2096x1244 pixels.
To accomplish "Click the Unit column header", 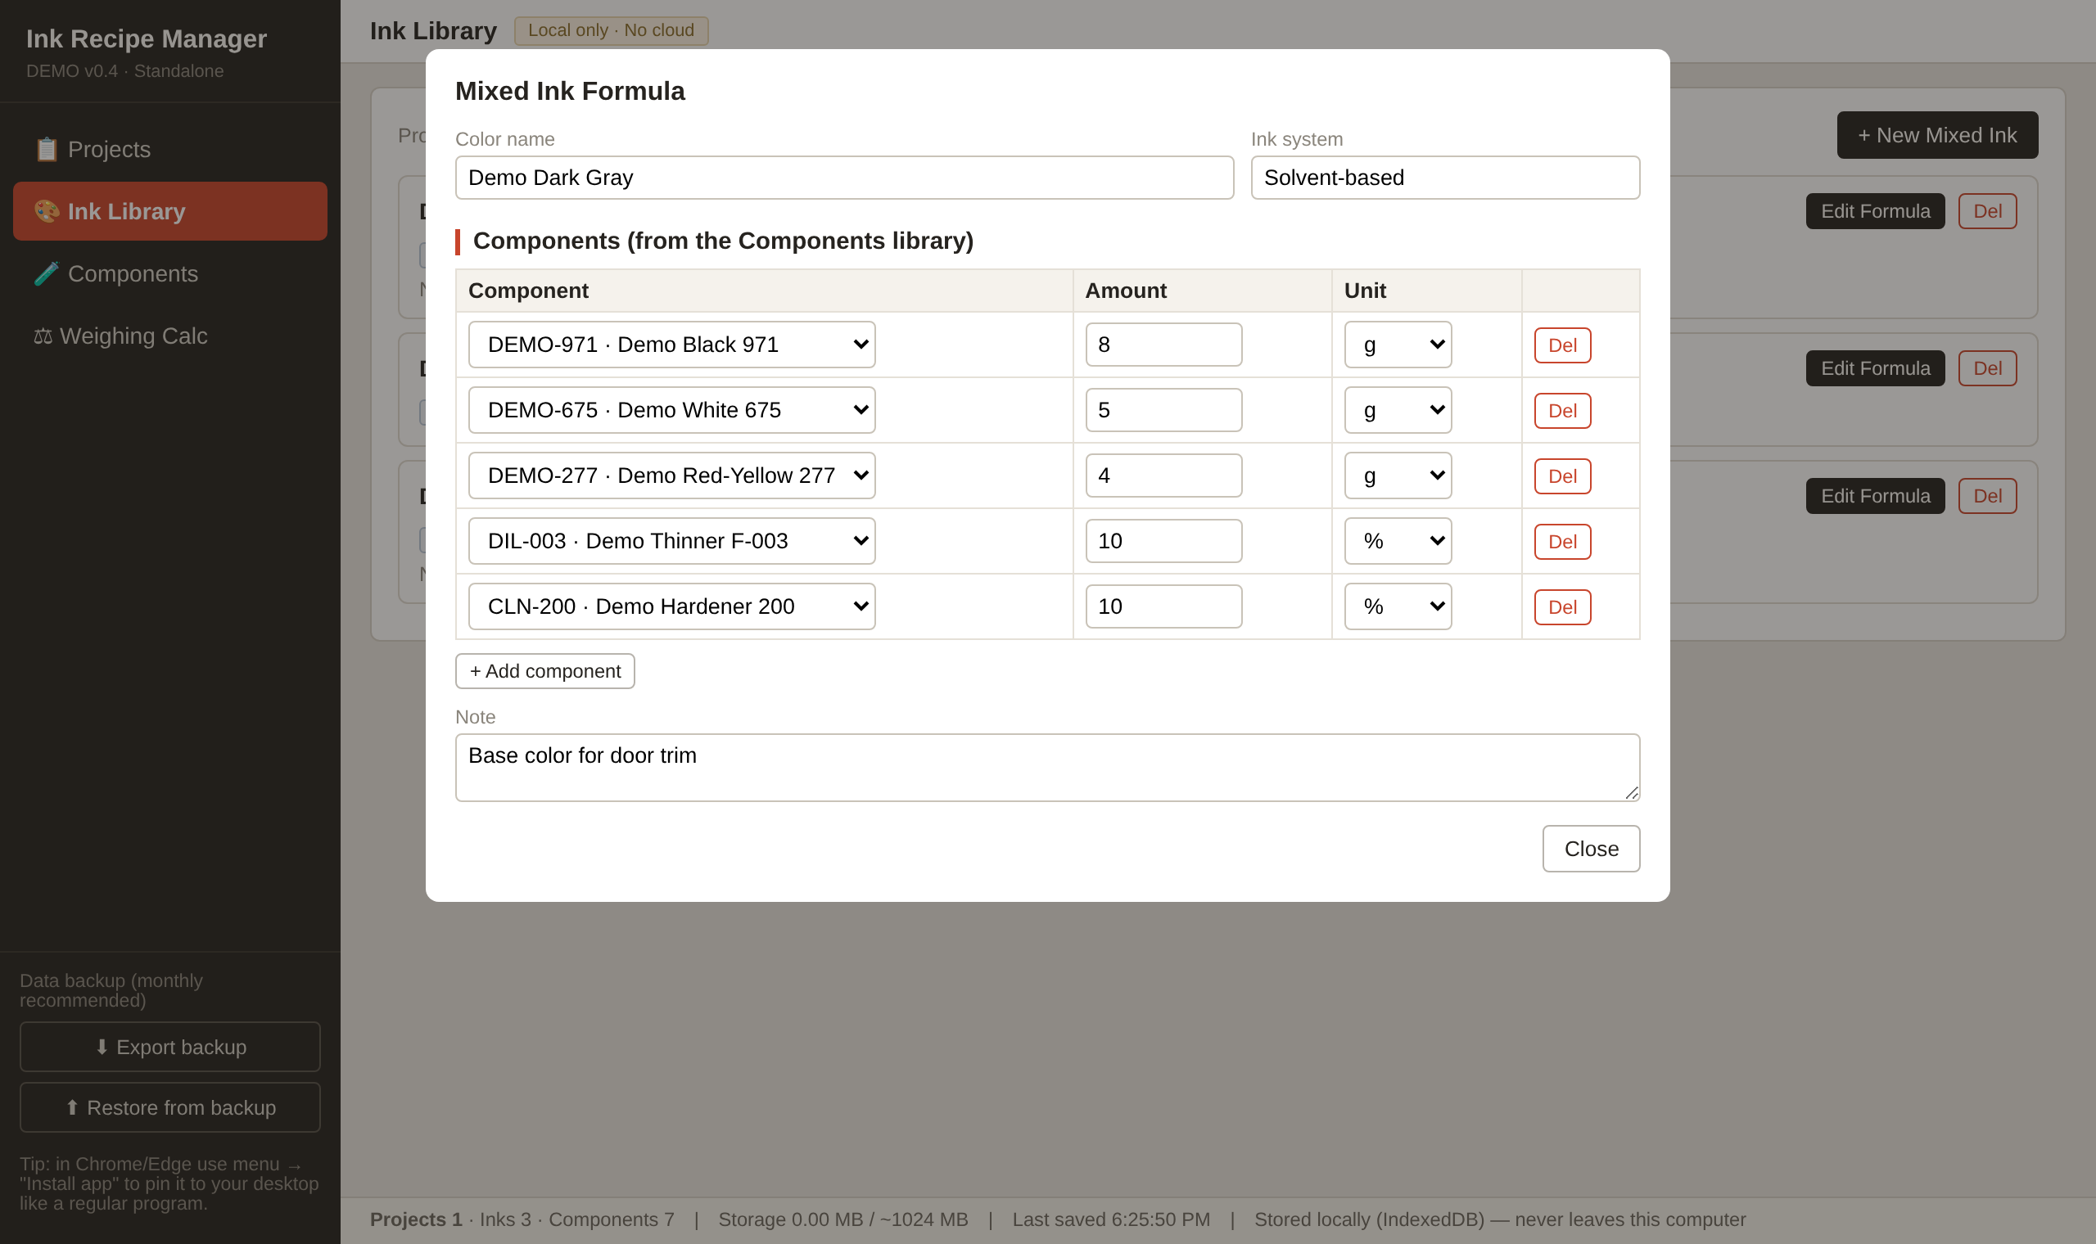I will [1426, 291].
